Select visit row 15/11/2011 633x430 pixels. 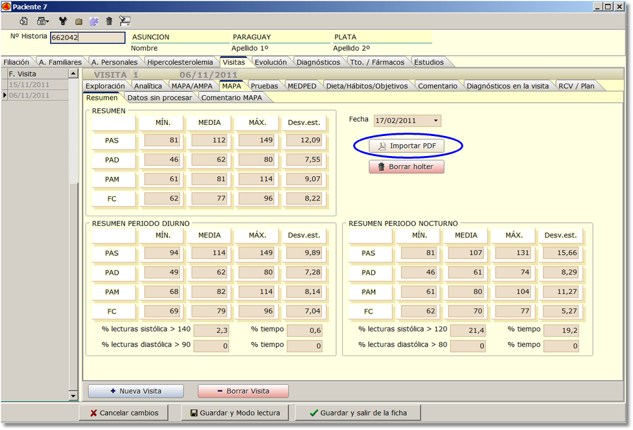coord(38,85)
